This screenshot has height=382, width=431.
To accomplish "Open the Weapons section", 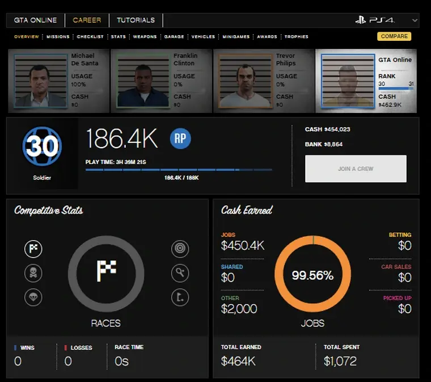I will click(x=145, y=37).
